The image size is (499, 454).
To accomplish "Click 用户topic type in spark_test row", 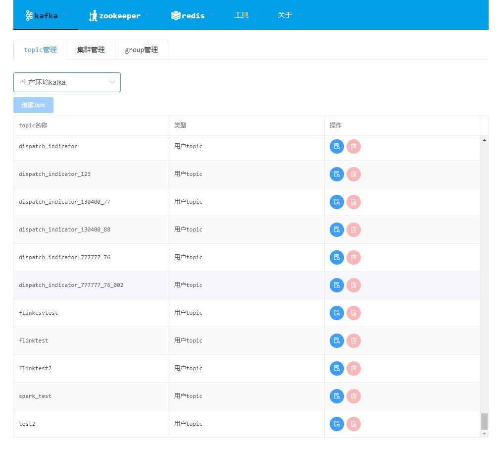I will click(x=188, y=396).
